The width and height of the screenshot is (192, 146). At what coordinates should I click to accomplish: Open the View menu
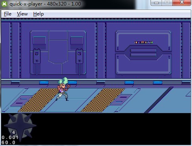coord(22,14)
